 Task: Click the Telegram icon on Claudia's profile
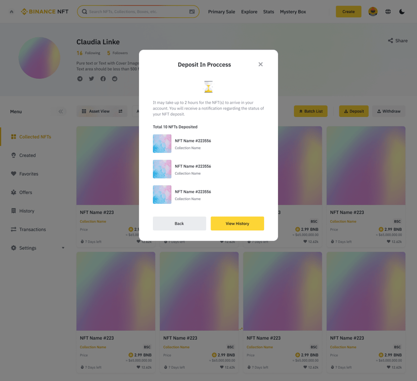click(x=79, y=78)
